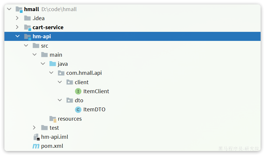
Task: Click the ItemClient interface icon
Action: 78,91
